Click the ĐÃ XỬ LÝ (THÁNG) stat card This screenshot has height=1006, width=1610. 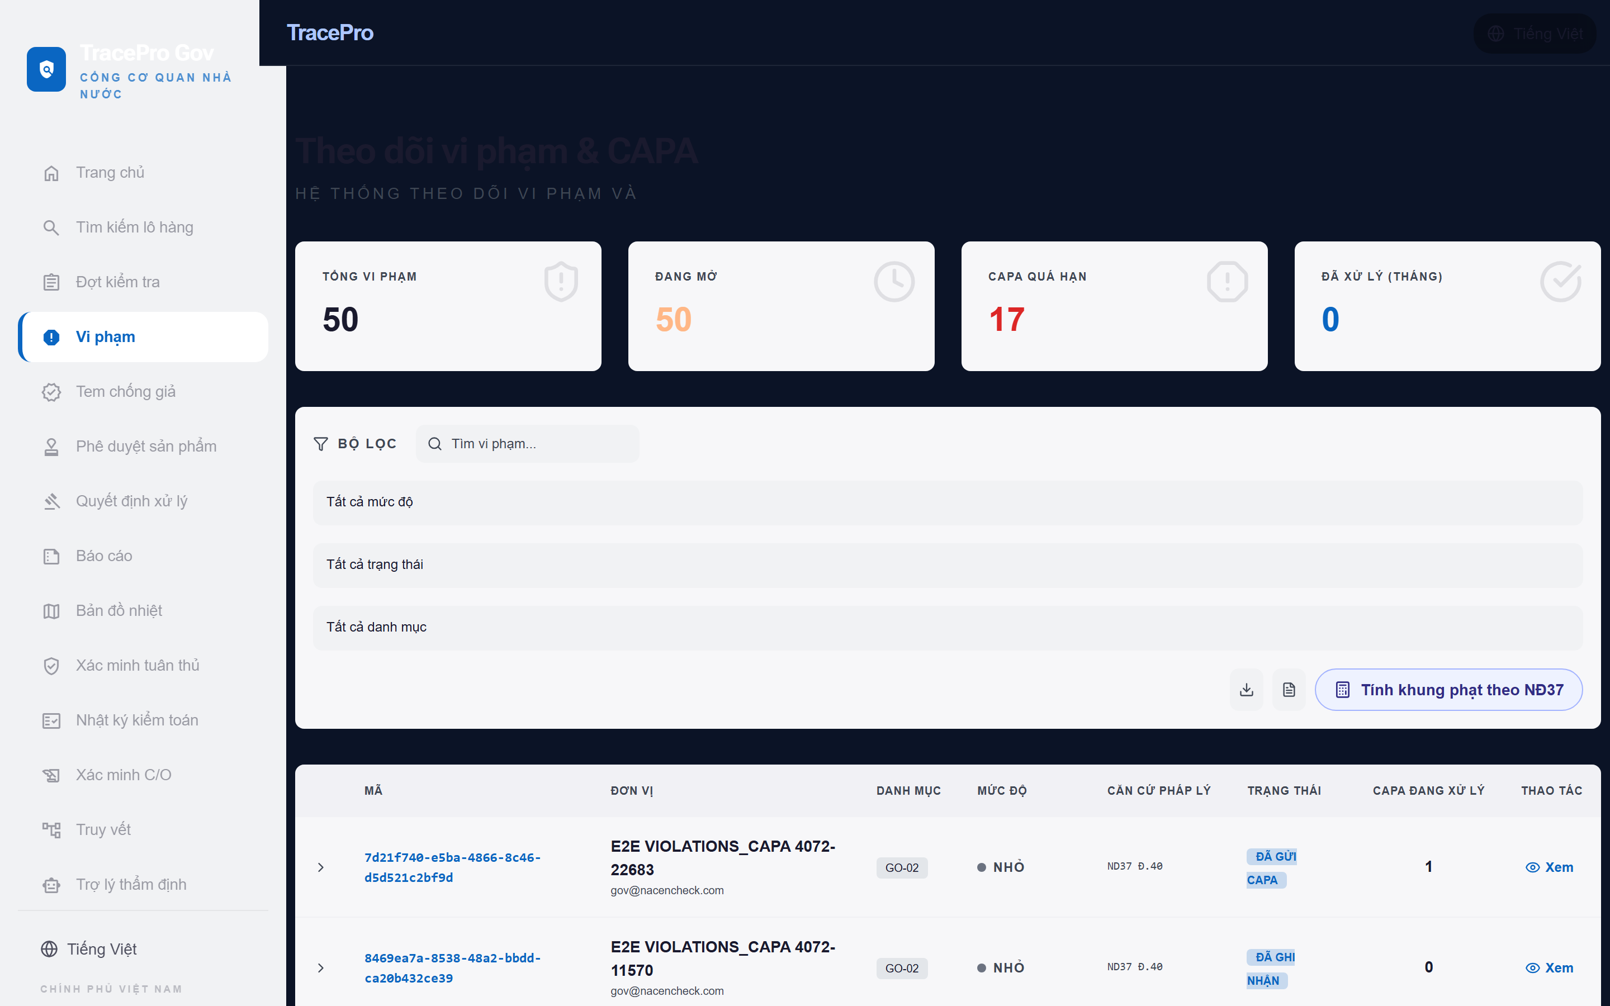click(1448, 306)
